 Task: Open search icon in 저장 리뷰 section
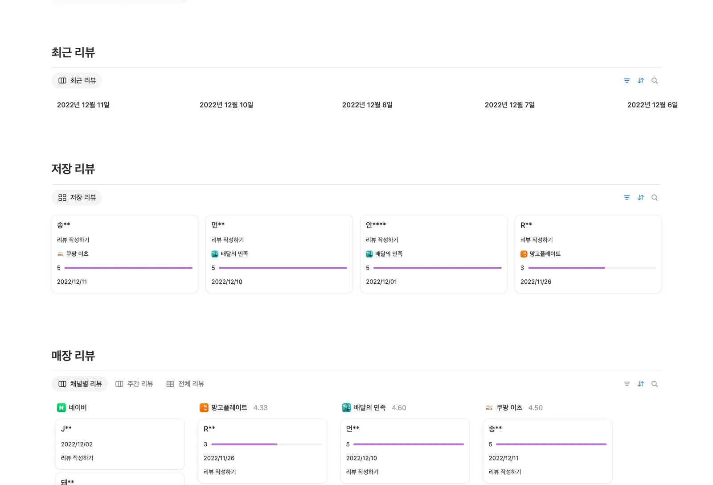pos(654,198)
